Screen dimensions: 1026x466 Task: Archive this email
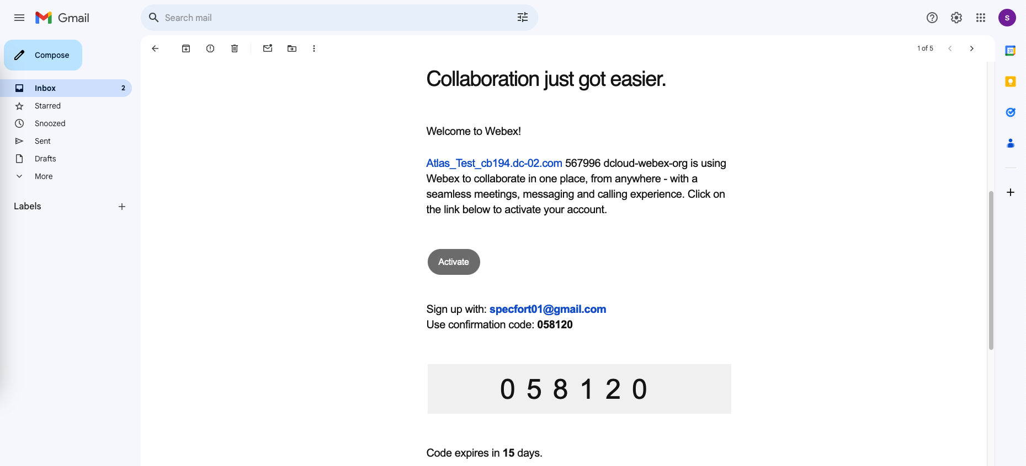pyautogui.click(x=186, y=48)
